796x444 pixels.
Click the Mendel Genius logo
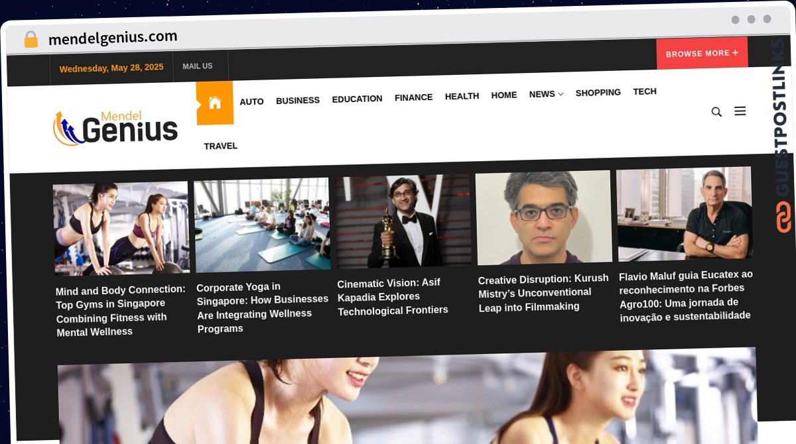(115, 129)
